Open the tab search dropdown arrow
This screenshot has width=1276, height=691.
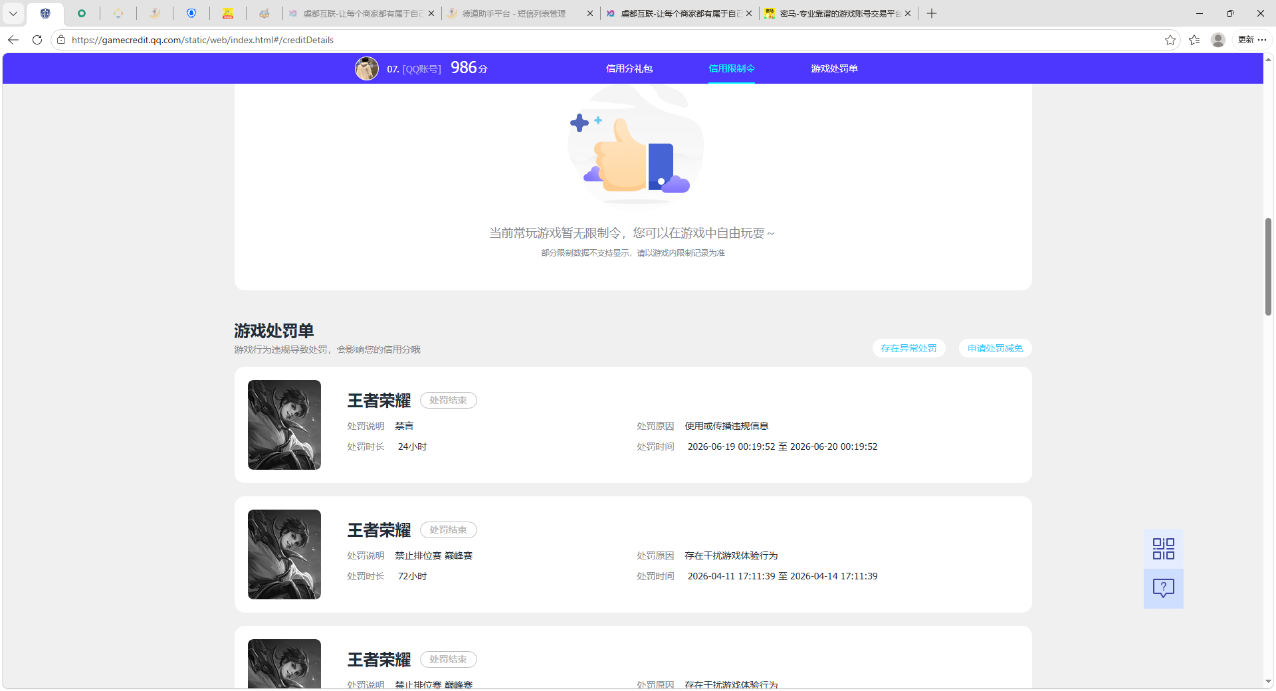click(13, 13)
